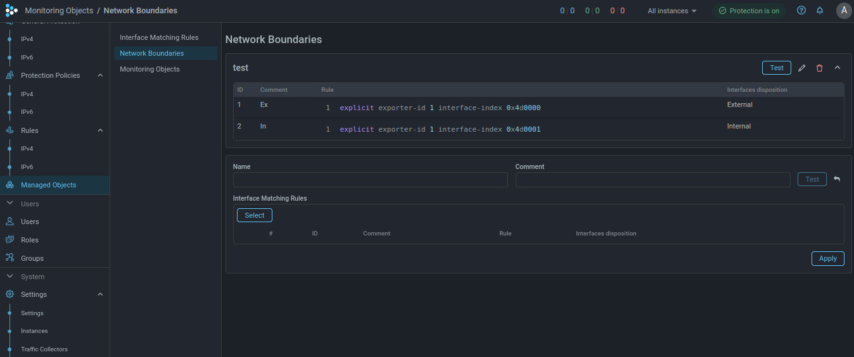Click the Protection is on status badge
The height and width of the screenshot is (357, 854).
coord(748,11)
